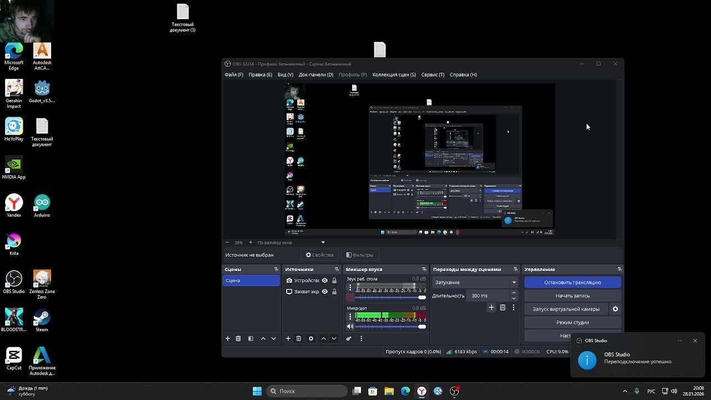The image size is (711, 400).
Task: Open Steam from desktop shortcut
Action: click(x=42, y=321)
